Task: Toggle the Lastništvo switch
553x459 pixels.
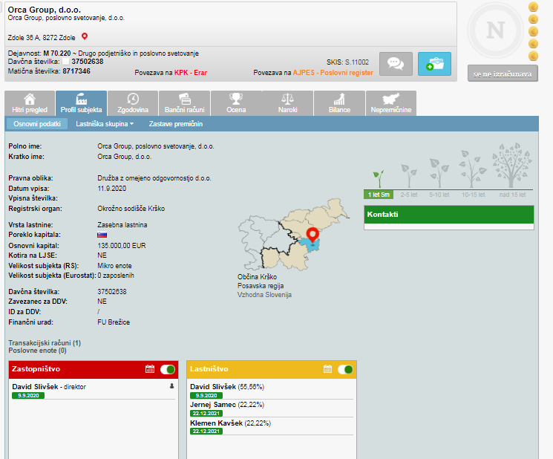Action: click(x=345, y=369)
